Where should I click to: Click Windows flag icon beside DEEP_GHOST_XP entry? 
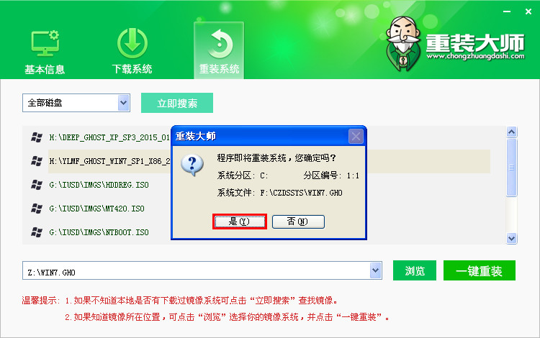point(37,137)
